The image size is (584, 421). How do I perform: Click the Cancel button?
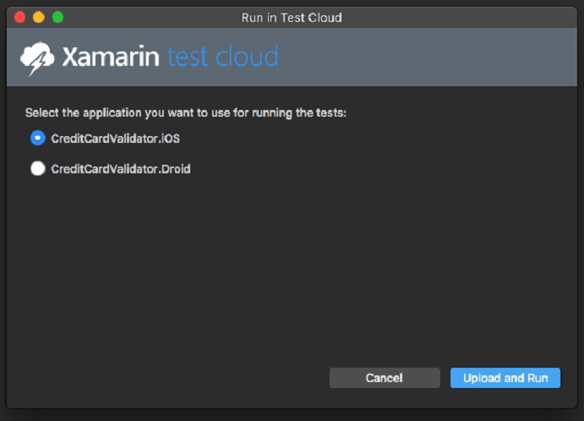pyautogui.click(x=385, y=378)
